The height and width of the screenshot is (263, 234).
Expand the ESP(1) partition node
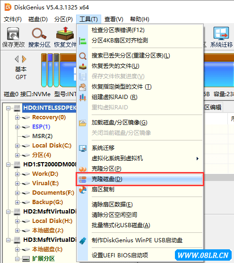pos(17,127)
